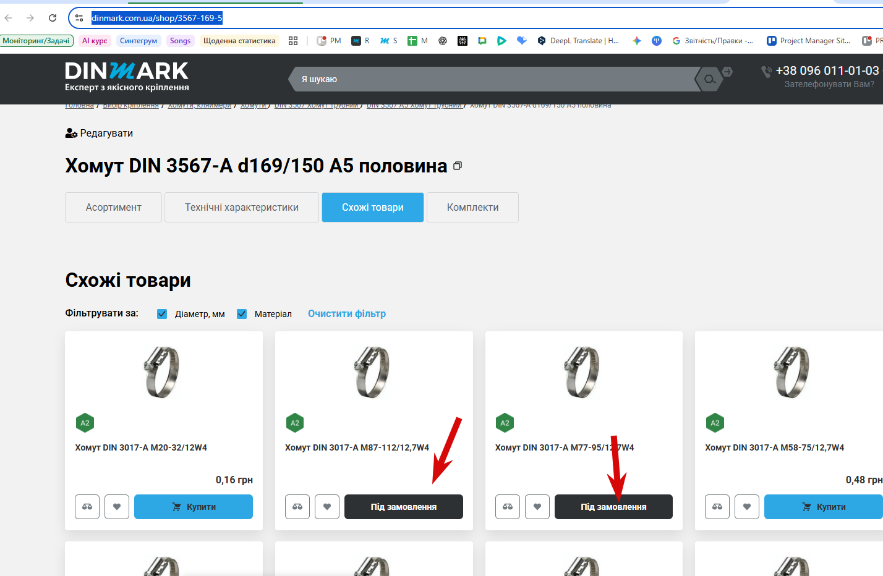Open the Google Chat bookmark icon
This screenshot has height=576, width=883.
[x=482, y=41]
